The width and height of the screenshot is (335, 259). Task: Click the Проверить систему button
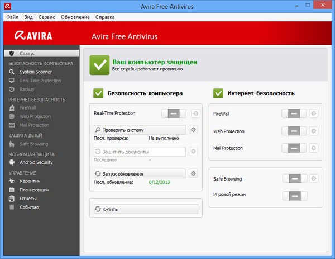[x=138, y=130]
